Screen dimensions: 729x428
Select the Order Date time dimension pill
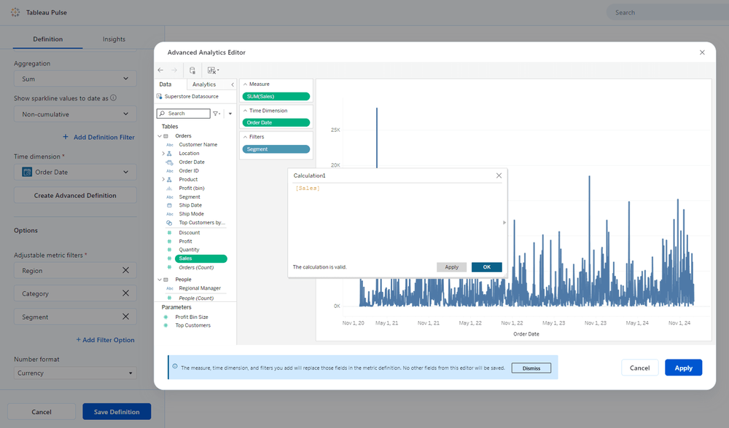point(276,122)
